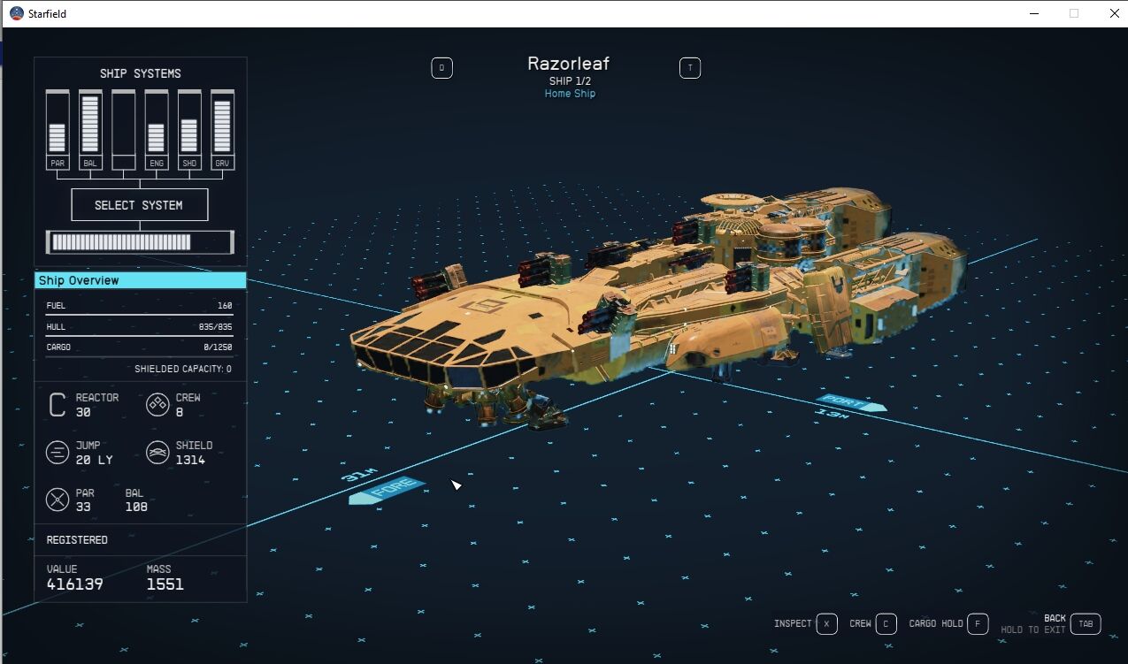Image resolution: width=1128 pixels, height=664 pixels.
Task: Select the BAL power bar
Action: pos(90,130)
